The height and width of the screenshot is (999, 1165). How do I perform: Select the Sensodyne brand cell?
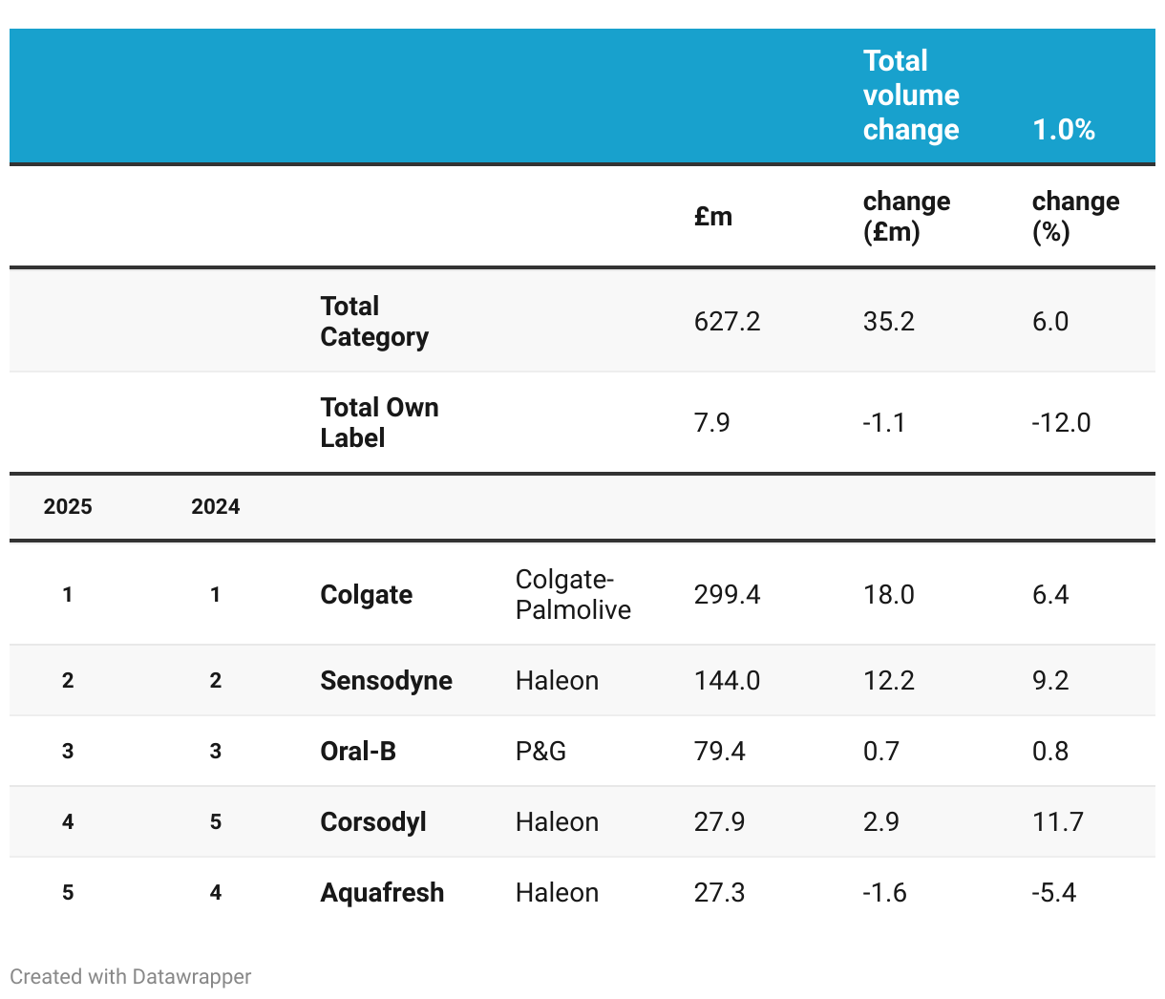click(386, 680)
